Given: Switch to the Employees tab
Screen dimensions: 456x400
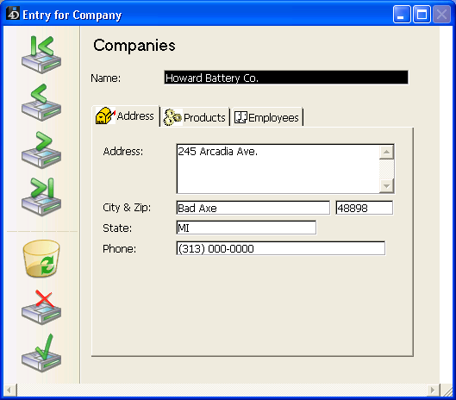Looking at the screenshot, I should coord(266,117).
